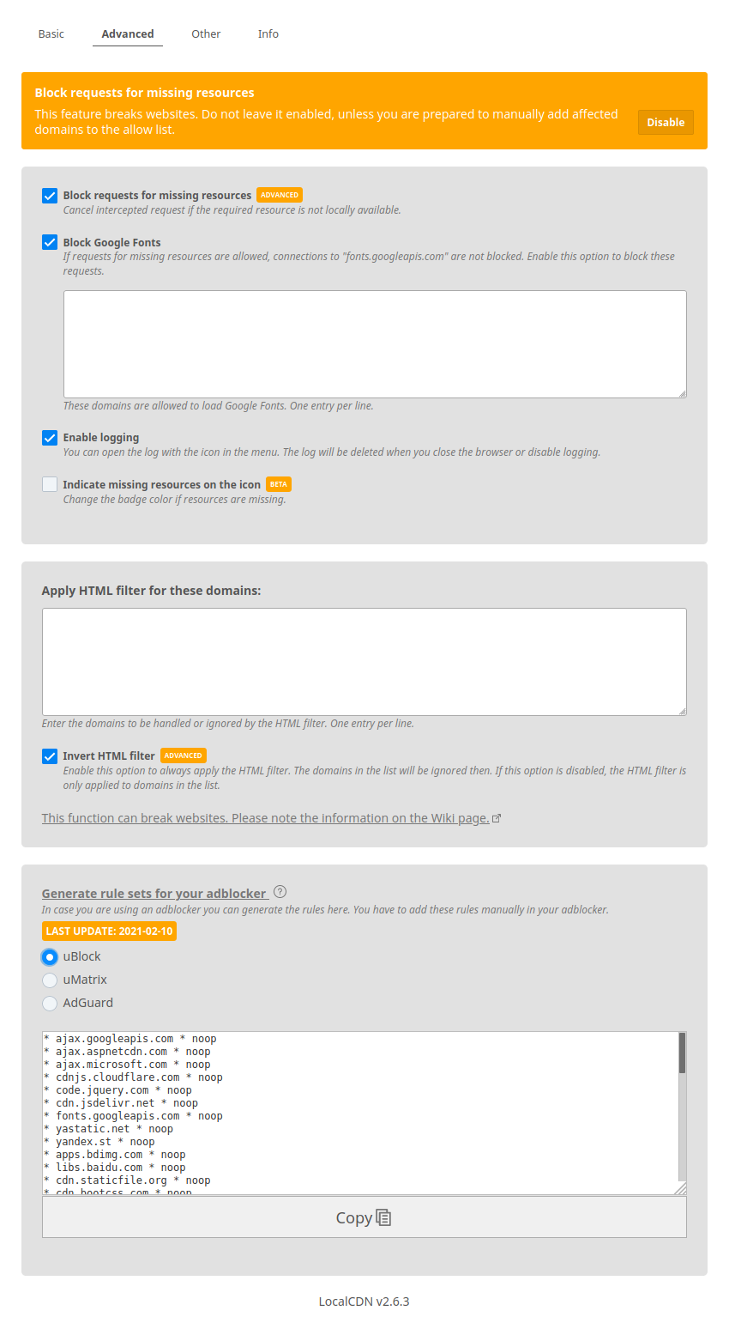Choose the AdGuard rule set option

pyautogui.click(x=50, y=1003)
